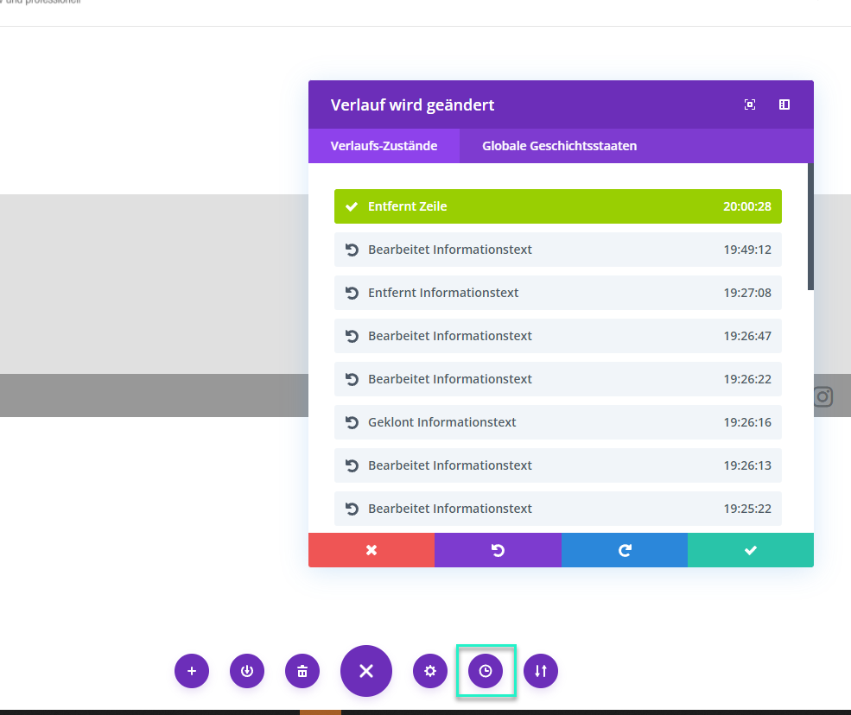
Task: Open page settings gear icon
Action: click(430, 671)
